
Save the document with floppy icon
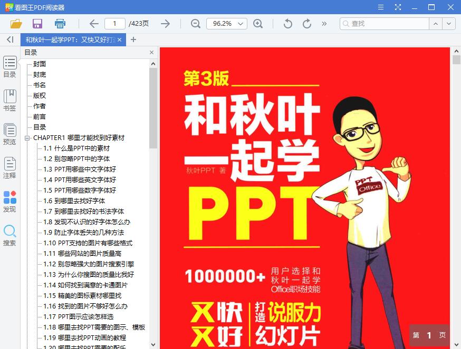37,24
